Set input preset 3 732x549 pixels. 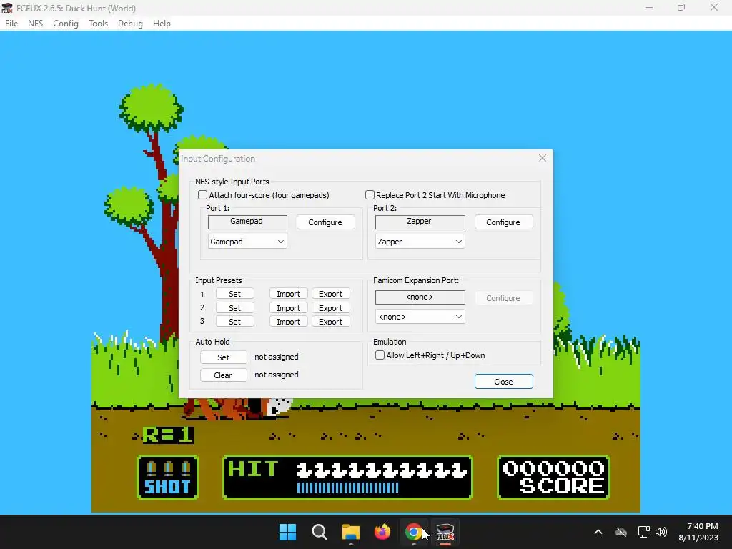234,321
